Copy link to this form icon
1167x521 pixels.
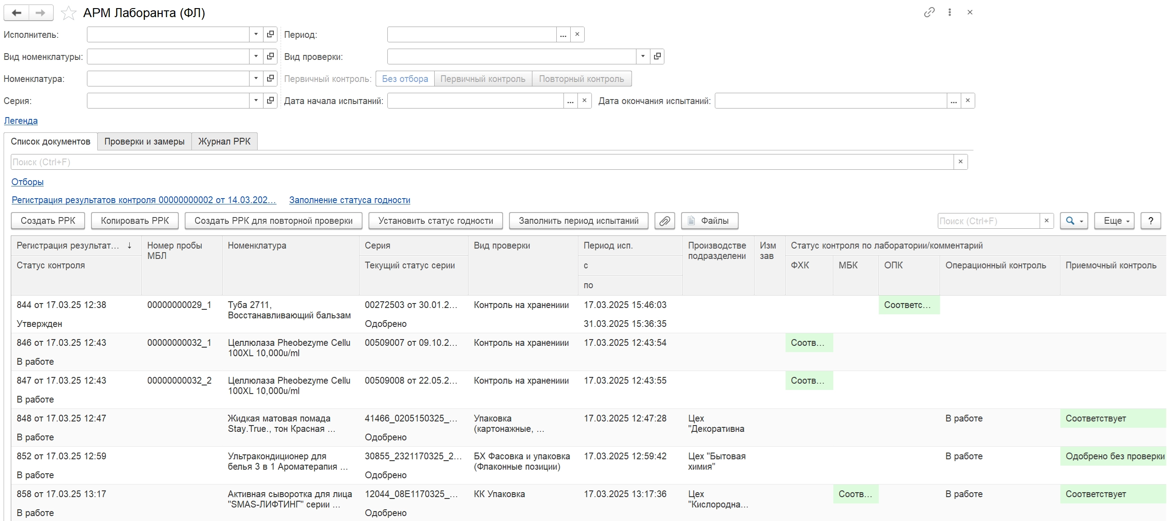point(929,12)
